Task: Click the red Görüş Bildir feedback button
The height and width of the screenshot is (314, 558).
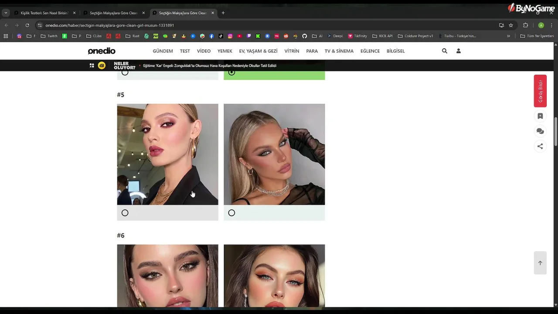Action: click(540, 91)
